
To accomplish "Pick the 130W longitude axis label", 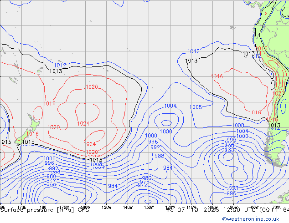I will (149, 207).
